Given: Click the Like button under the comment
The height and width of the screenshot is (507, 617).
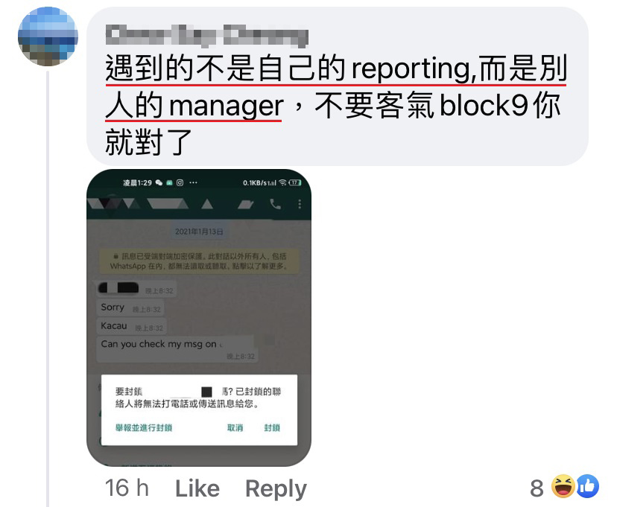Looking at the screenshot, I should coord(197,488).
